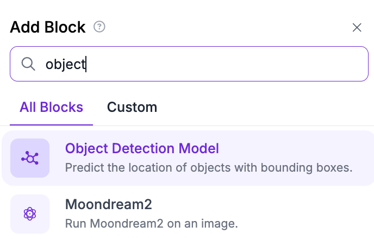
Task: Click blank space right of search text
Action: (228, 64)
